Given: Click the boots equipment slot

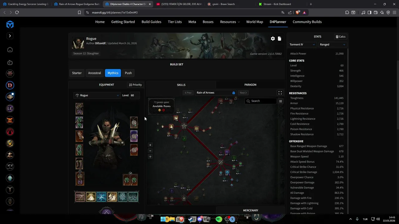Looking at the screenshot, I should coord(79,164).
